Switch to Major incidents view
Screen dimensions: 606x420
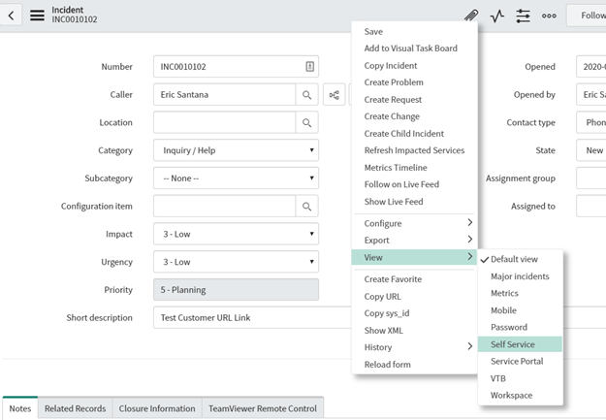[521, 276]
